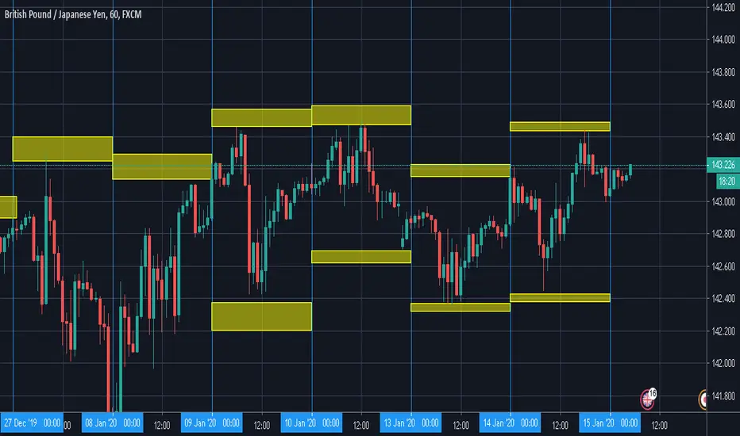Select the yellow zone above 10 Jan session
The height and width of the screenshot is (436, 740).
point(361,115)
